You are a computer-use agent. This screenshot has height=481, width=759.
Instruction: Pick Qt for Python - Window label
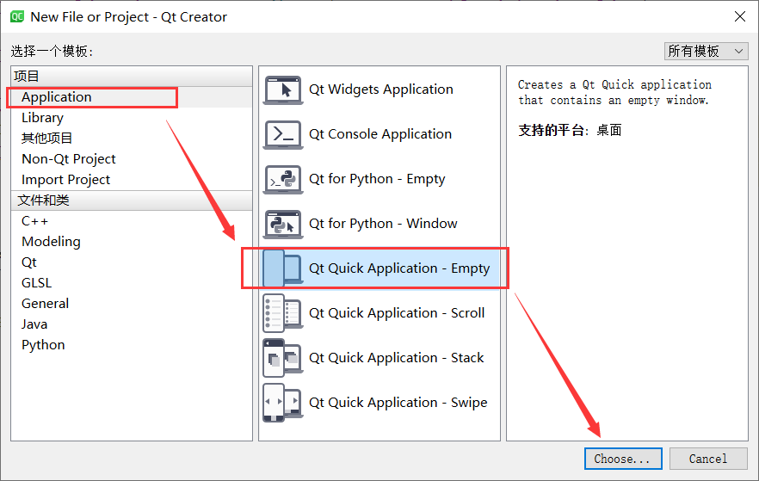click(x=383, y=224)
